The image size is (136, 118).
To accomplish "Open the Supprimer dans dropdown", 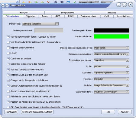I will (x=112, y=92).
